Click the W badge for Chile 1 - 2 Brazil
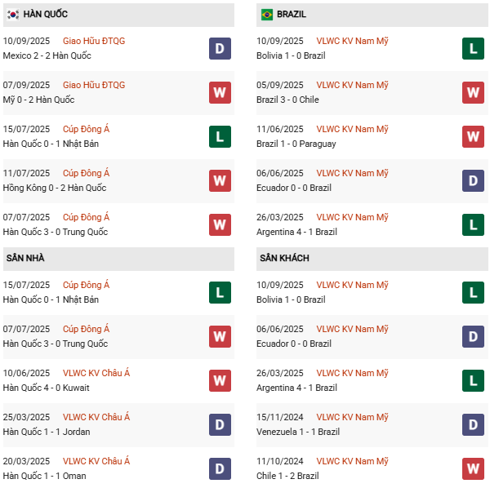 (474, 468)
